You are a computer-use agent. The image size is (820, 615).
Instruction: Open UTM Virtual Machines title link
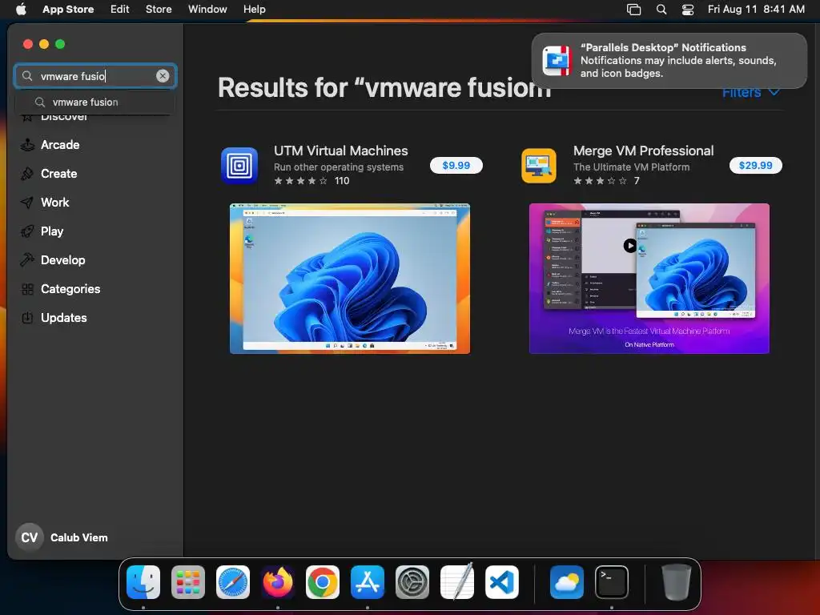(x=341, y=151)
